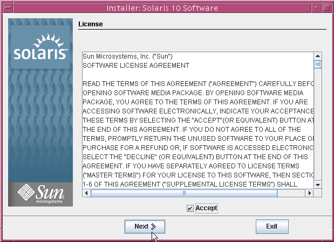The height and width of the screenshot is (242, 334).
Task: Click the Next button
Action: pyautogui.click(x=145, y=226)
